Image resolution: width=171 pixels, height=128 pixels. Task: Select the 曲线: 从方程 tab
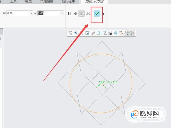[x=95, y=2]
